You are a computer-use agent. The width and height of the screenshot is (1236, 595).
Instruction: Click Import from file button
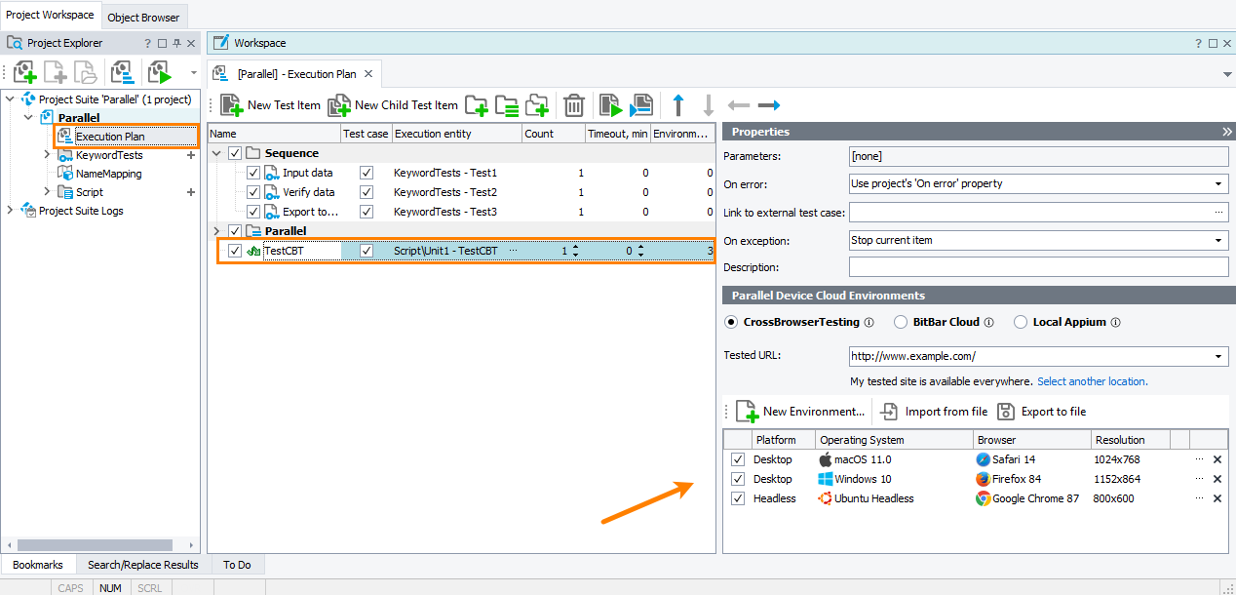point(934,412)
